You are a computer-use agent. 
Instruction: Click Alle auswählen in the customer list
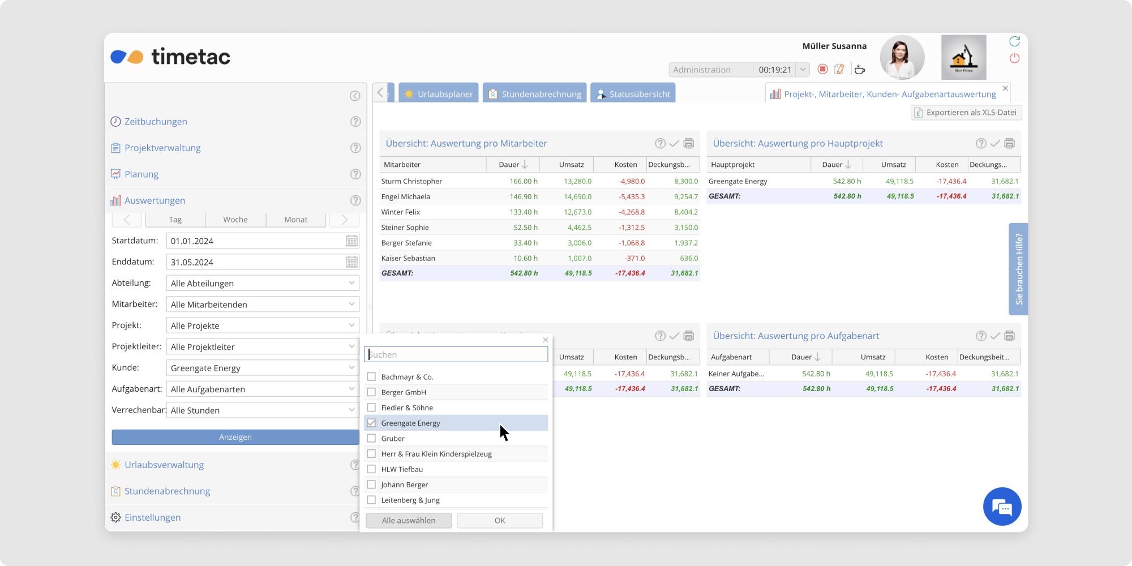coord(409,520)
